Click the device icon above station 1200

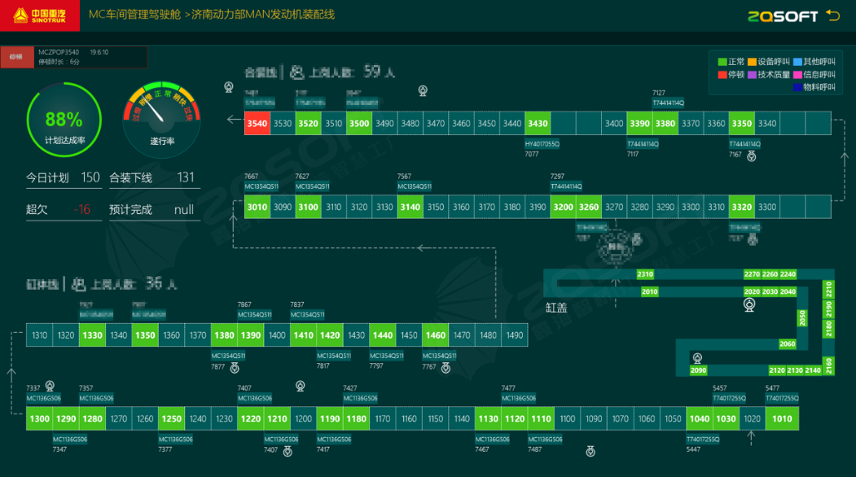click(301, 386)
